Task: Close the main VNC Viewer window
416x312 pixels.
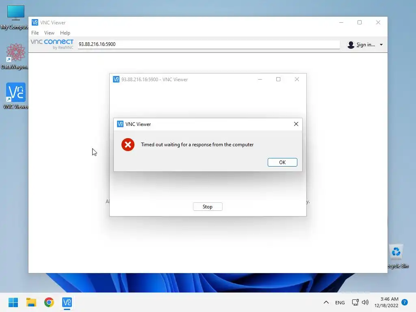Action: 378,22
